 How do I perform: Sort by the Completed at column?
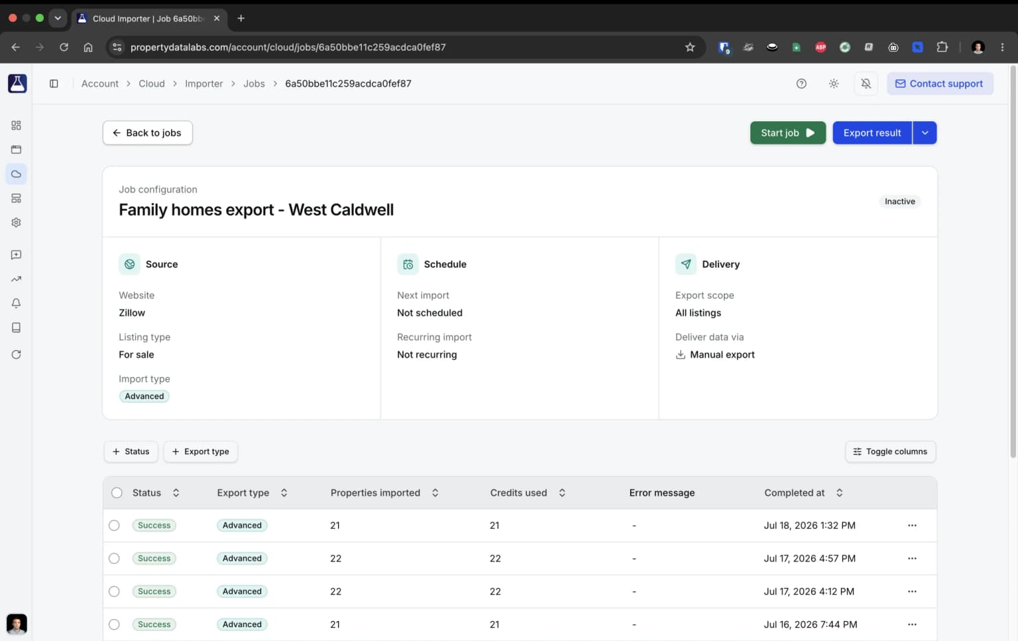(803, 493)
